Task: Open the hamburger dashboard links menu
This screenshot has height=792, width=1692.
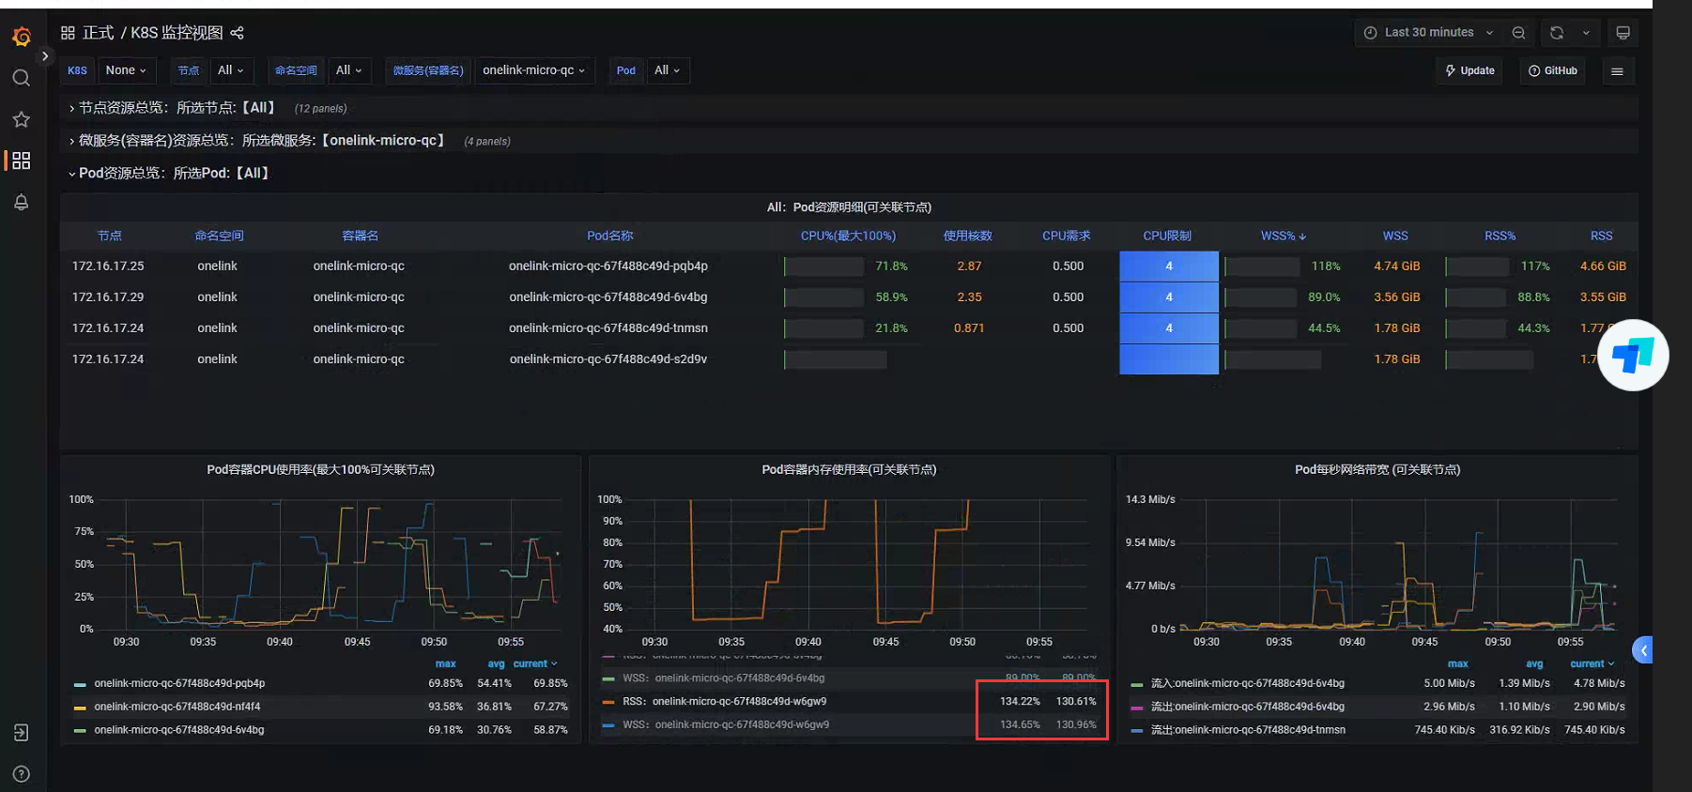Action: [x=1617, y=71]
